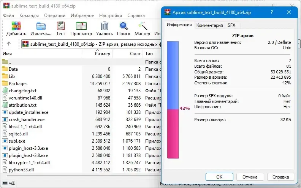Open the Избранное menu

(x=82, y=16)
